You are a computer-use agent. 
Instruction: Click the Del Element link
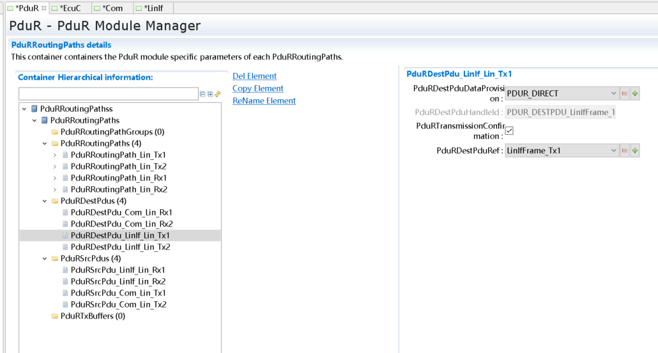tap(254, 76)
